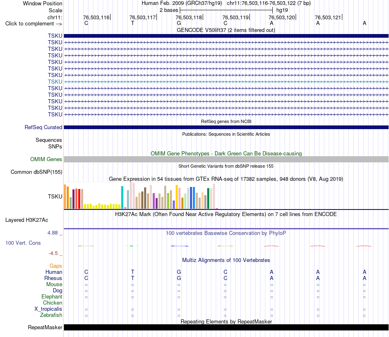This screenshot has height=337, width=389.
Task: Open the 'RefSeq genes from NCBI' track title
Action: pos(226,121)
